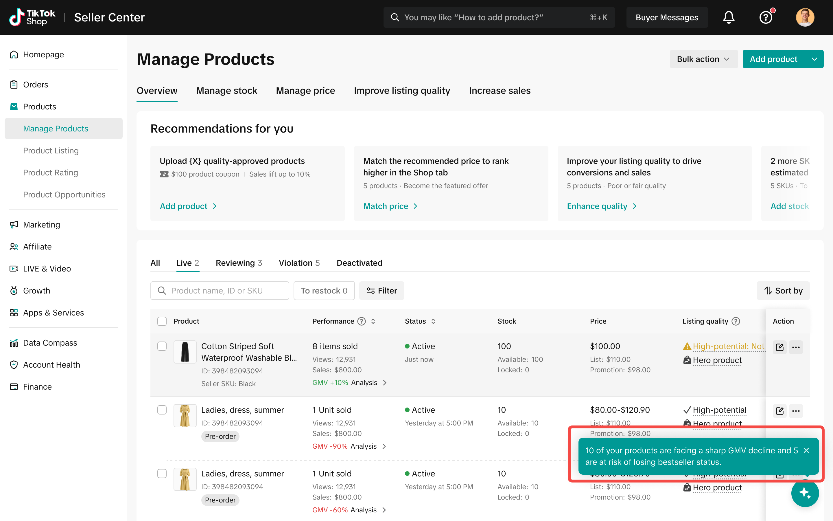Toggle the select all products checkbox

[162, 321]
